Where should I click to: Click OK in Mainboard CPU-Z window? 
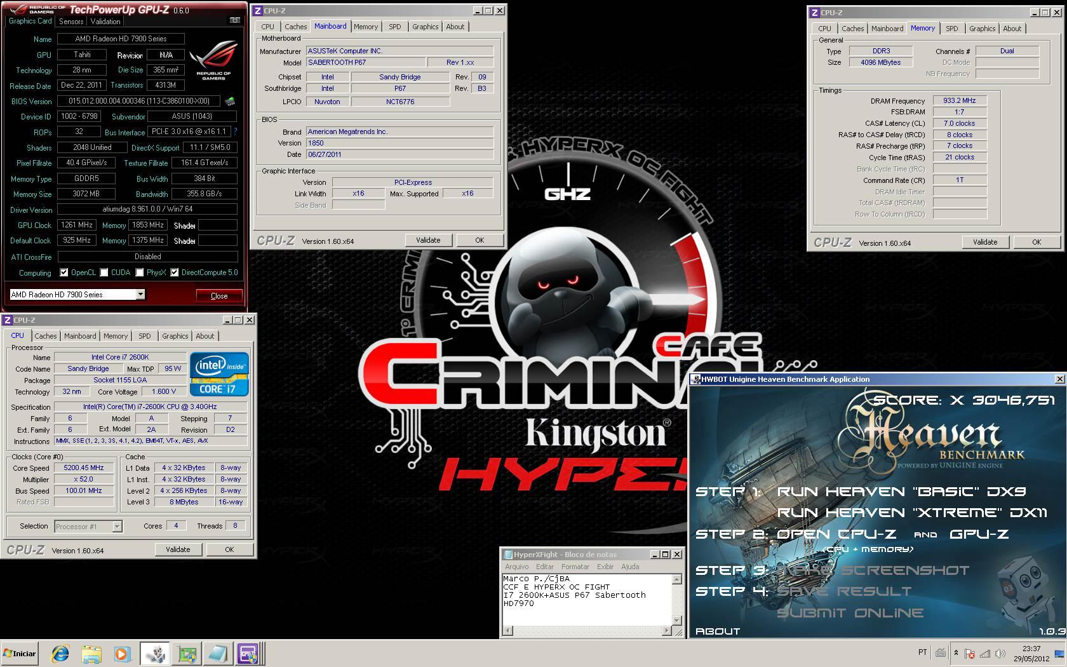pyautogui.click(x=480, y=240)
